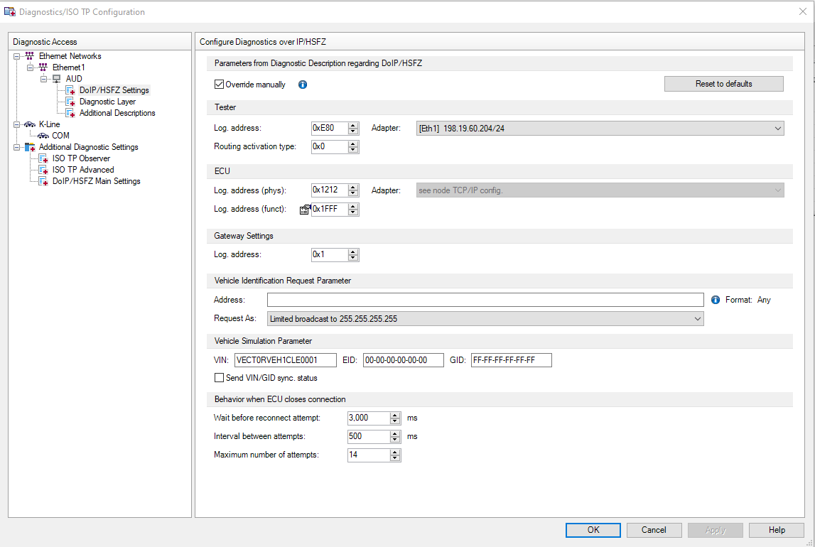
Task: Click the Cancel button
Action: [654, 529]
